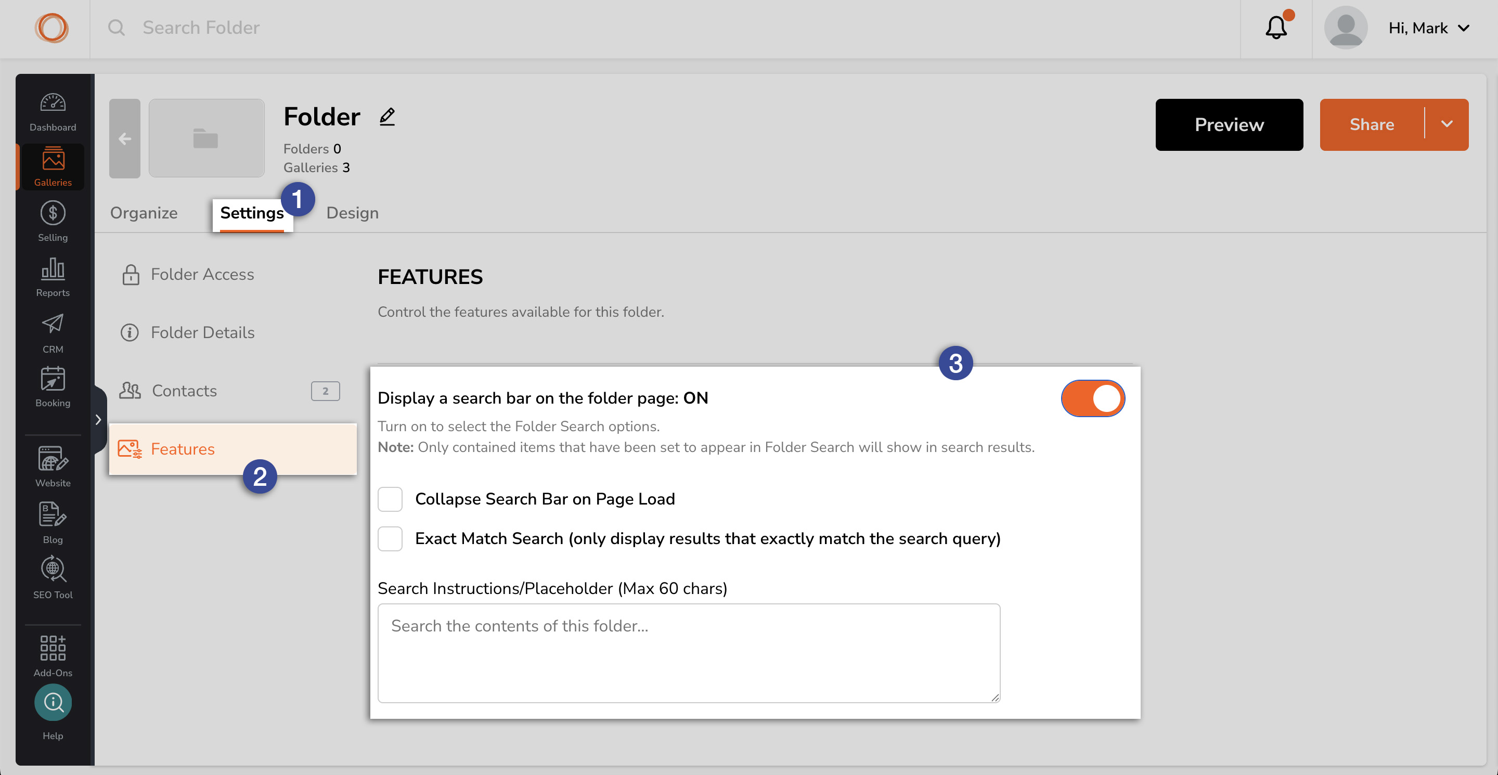Click the 'Folder' title text

pos(321,117)
